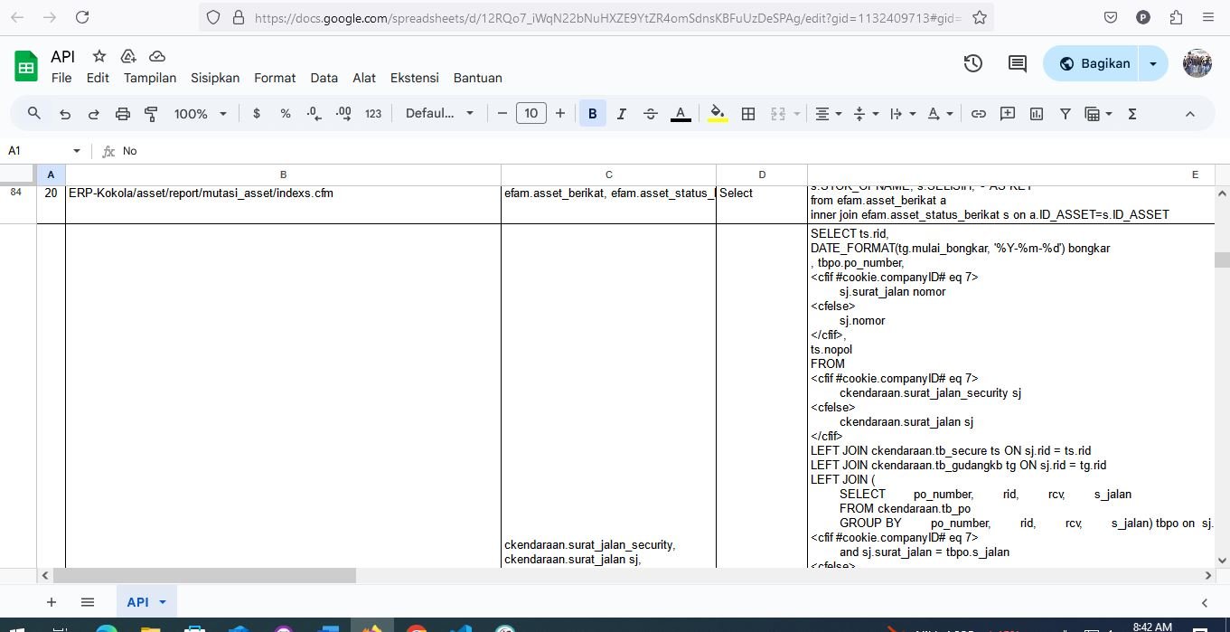Click the Bagikan share button
This screenshot has width=1230, height=632.
tap(1094, 63)
